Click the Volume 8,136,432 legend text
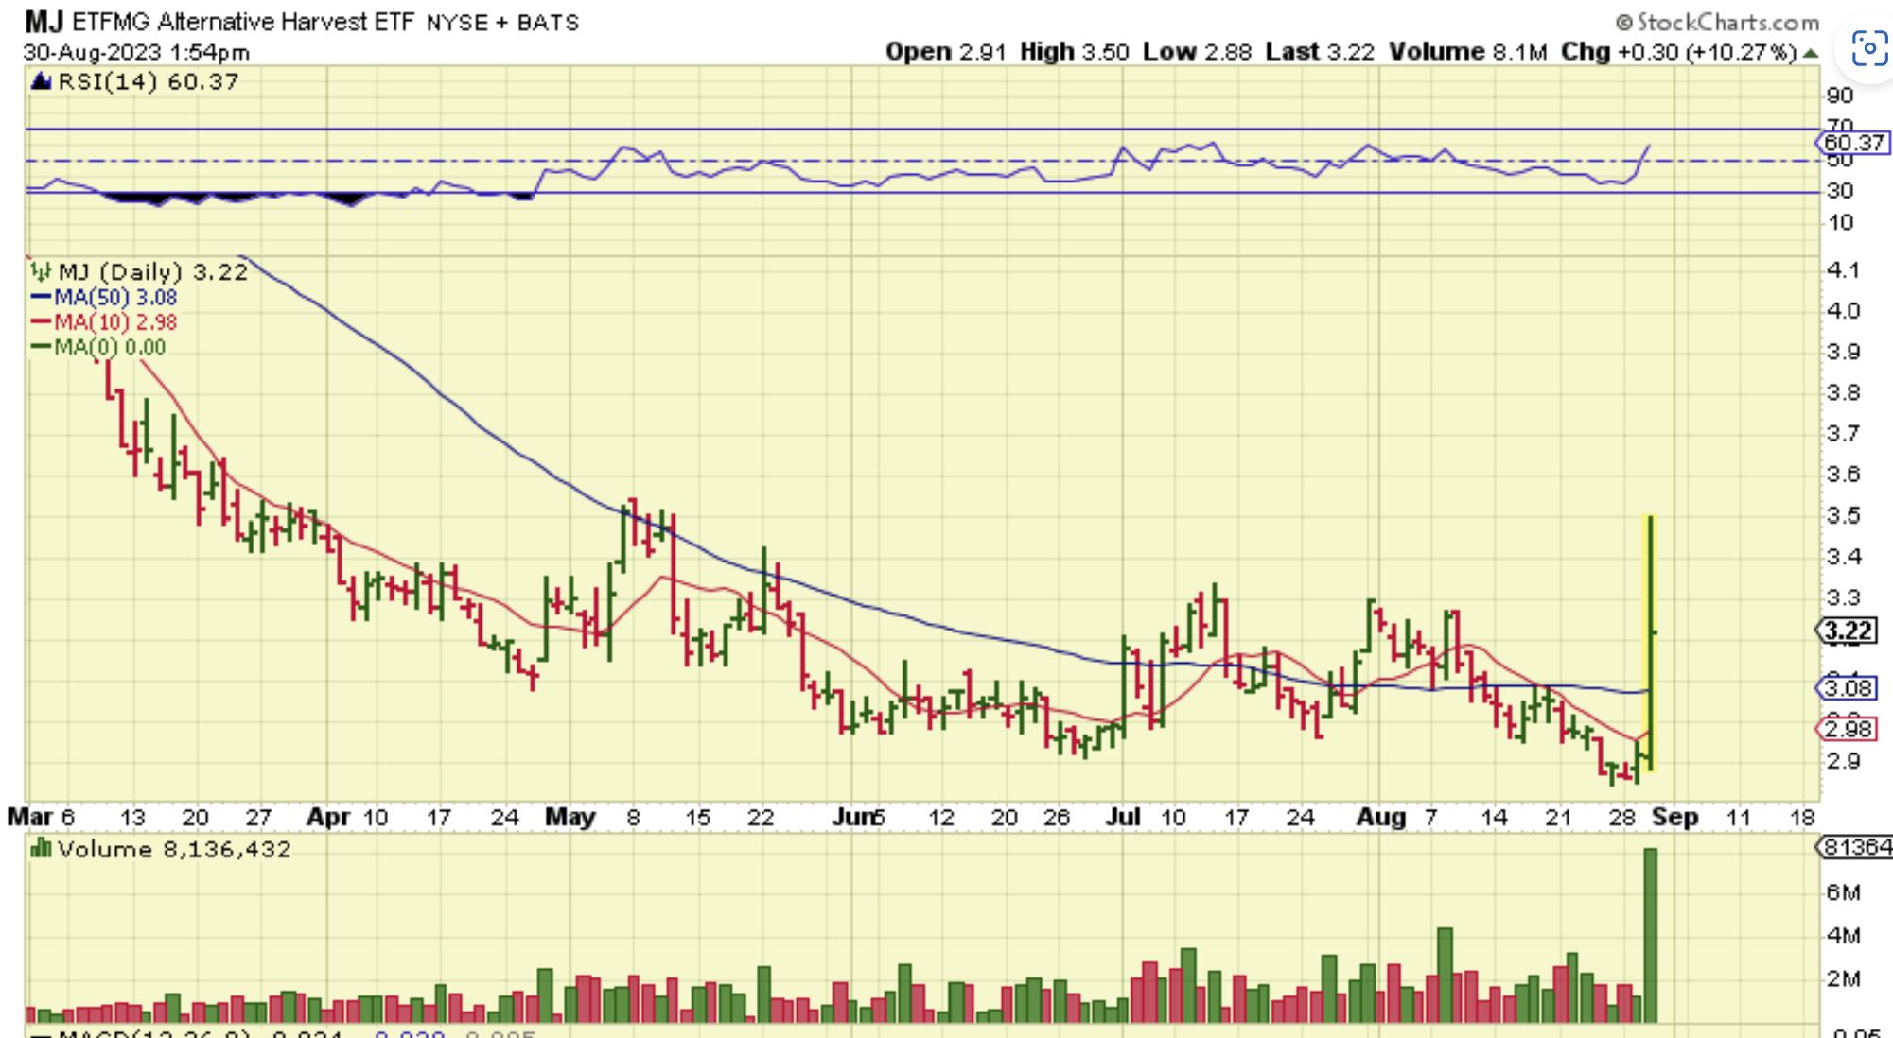 pyautogui.click(x=174, y=849)
